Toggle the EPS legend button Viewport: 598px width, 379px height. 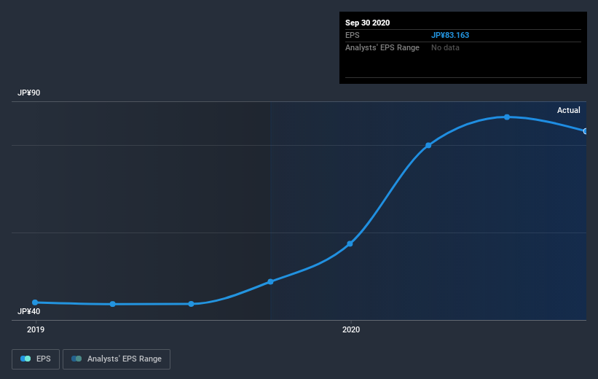[x=36, y=359]
